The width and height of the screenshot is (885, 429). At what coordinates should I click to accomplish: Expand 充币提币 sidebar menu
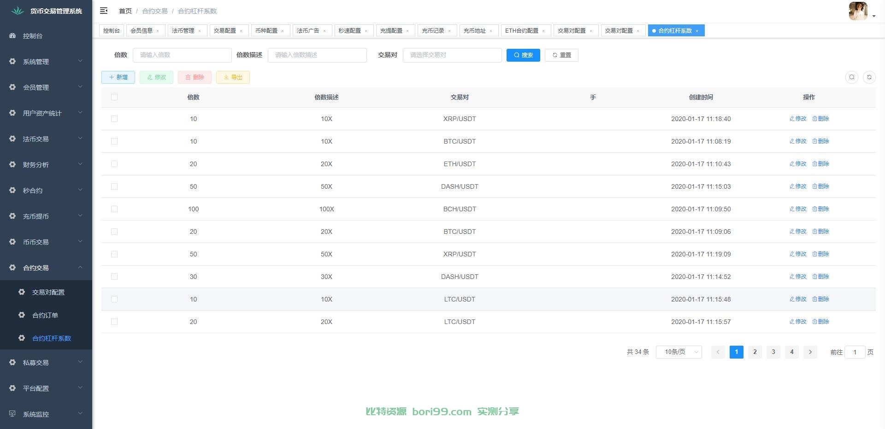[x=46, y=216]
